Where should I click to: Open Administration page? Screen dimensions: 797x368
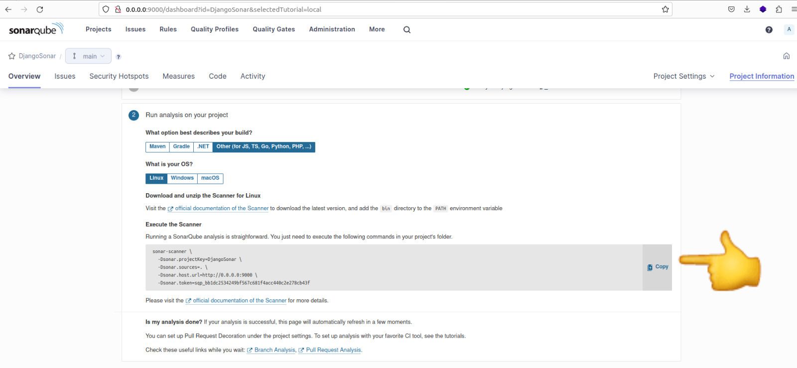pyautogui.click(x=332, y=29)
